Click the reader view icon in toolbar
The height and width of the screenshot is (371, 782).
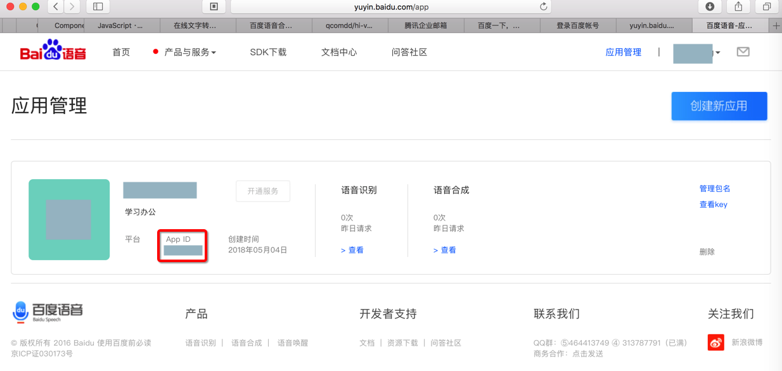(x=214, y=6)
